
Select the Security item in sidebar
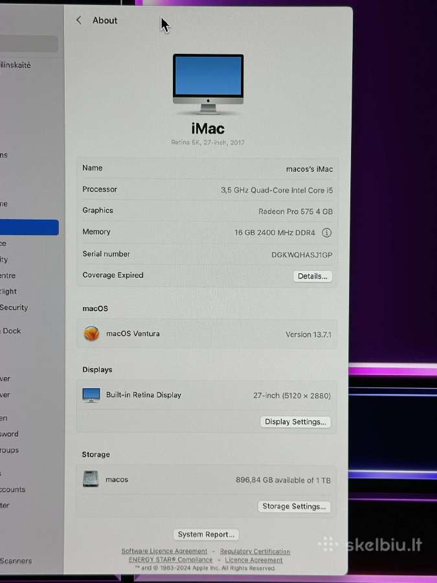tap(14, 308)
